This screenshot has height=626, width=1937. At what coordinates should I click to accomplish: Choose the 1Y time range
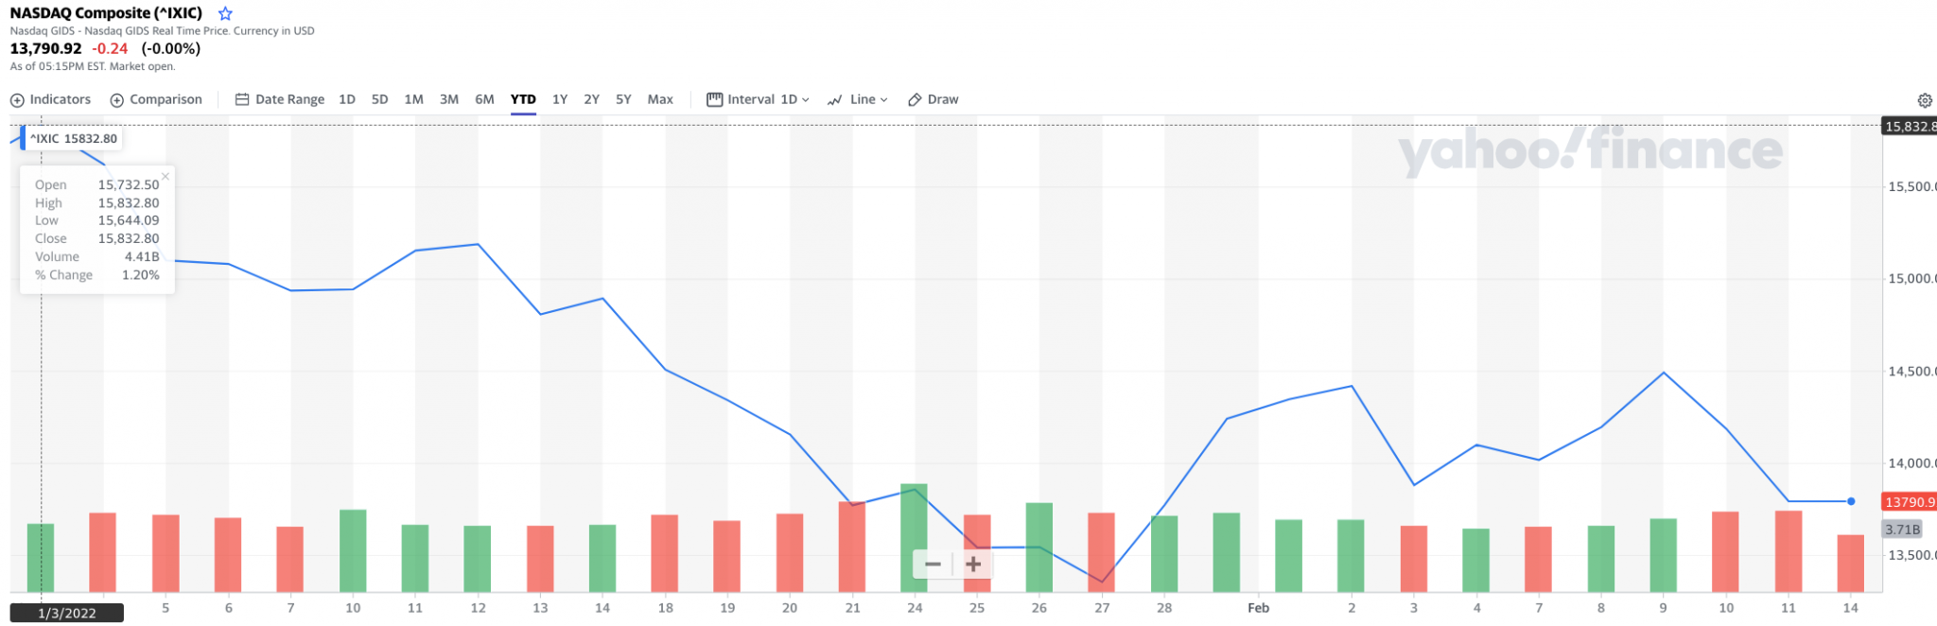(x=560, y=99)
